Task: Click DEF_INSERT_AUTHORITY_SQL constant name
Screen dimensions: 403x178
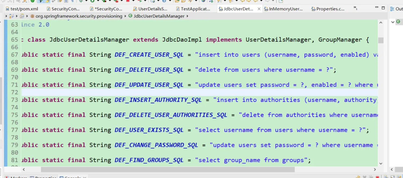Action: point(158,100)
